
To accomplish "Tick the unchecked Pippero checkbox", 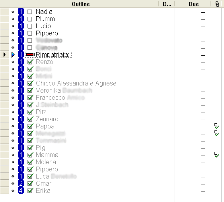I will coord(30,33).
